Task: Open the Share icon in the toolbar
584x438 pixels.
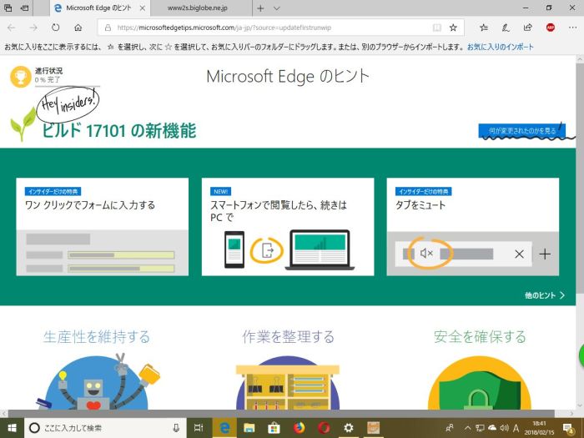Action: [x=527, y=28]
